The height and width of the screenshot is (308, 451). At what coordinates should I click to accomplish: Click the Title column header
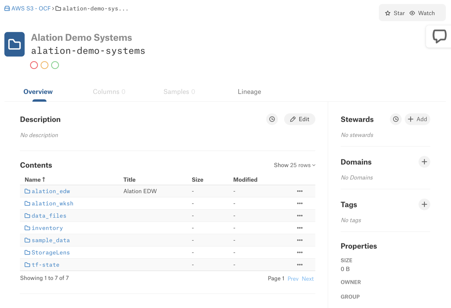[x=129, y=180]
